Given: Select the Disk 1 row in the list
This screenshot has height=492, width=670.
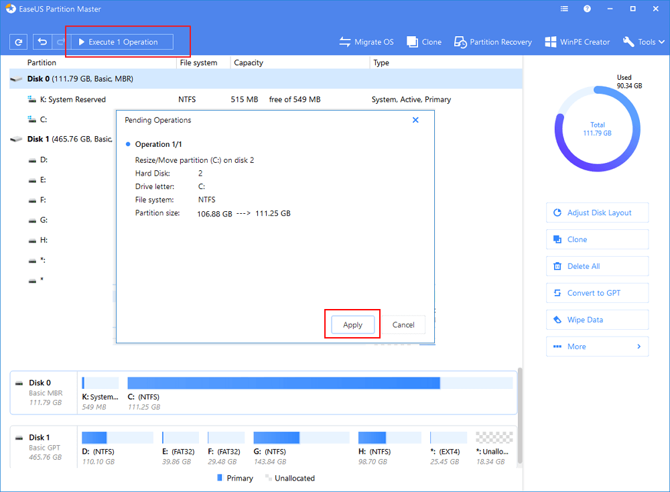Looking at the screenshot, I should coord(62,139).
